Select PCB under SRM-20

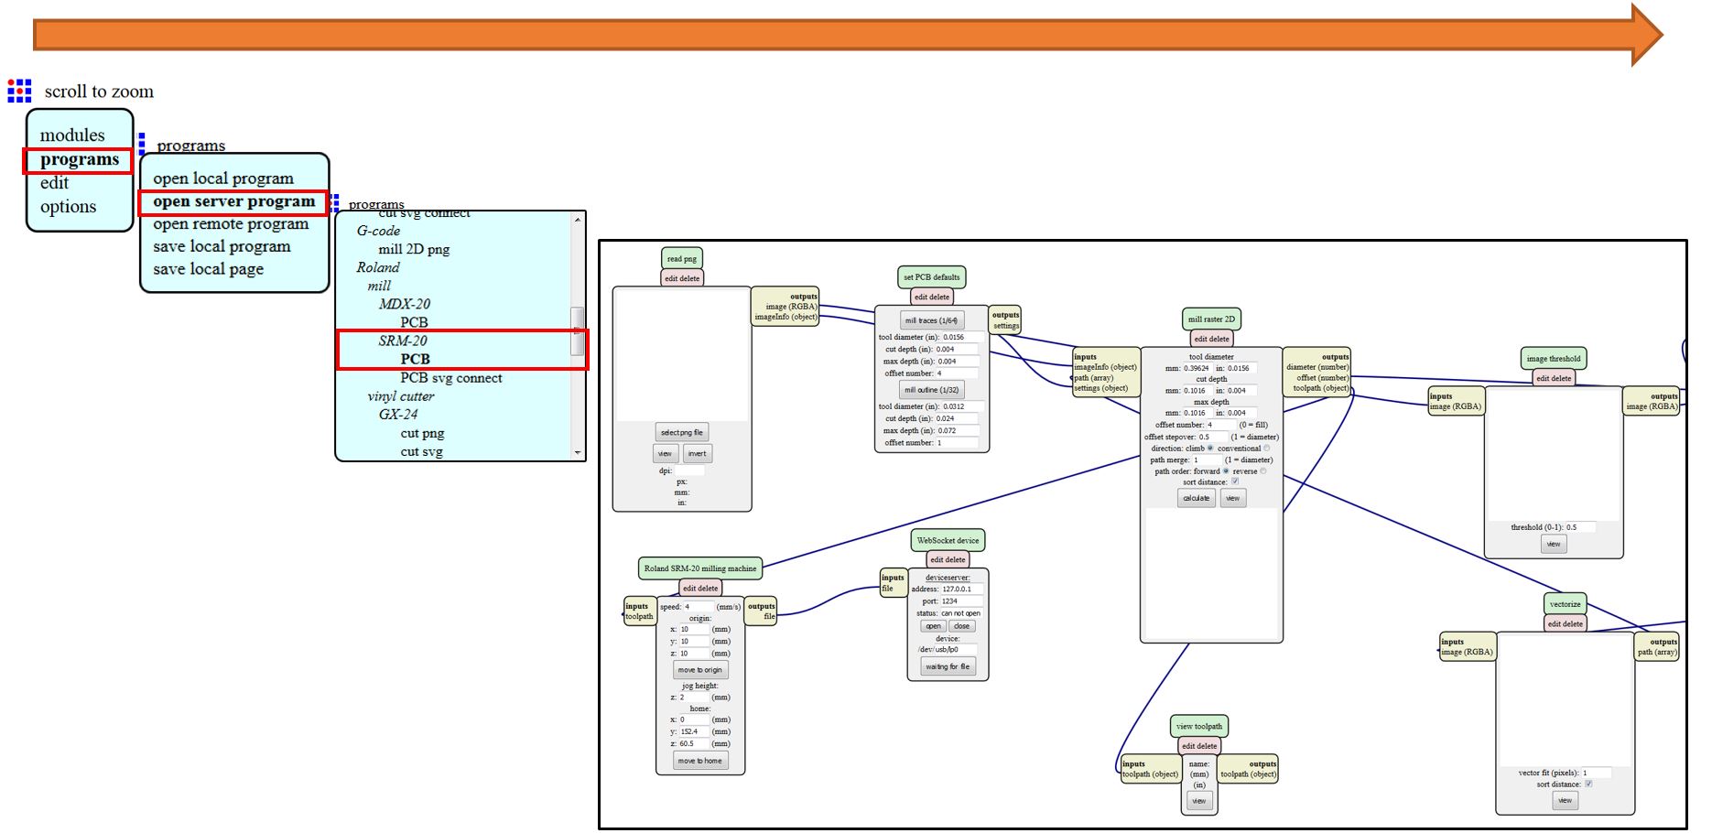click(415, 359)
